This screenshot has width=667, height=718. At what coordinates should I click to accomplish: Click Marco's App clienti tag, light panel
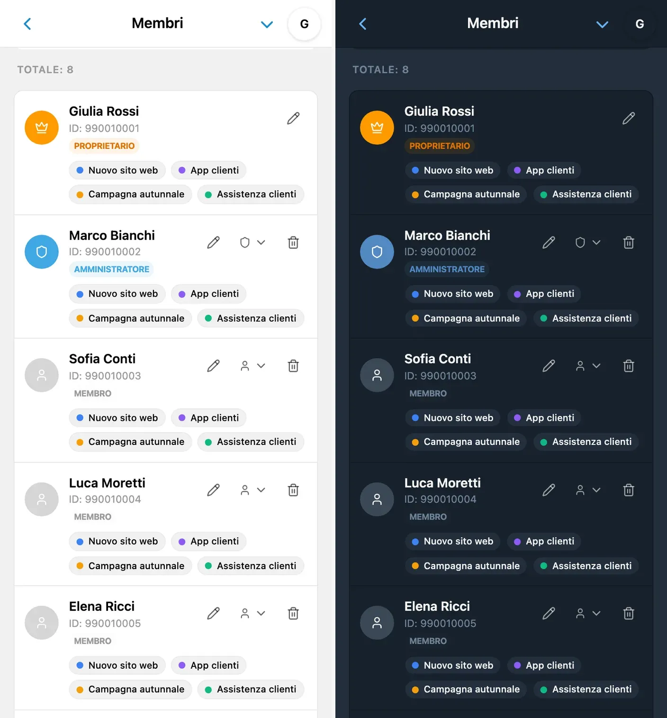coord(208,294)
